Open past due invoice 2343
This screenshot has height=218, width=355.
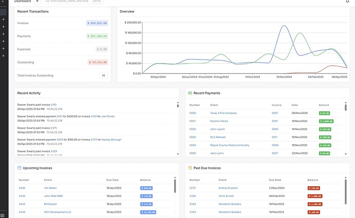[x=192, y=212]
